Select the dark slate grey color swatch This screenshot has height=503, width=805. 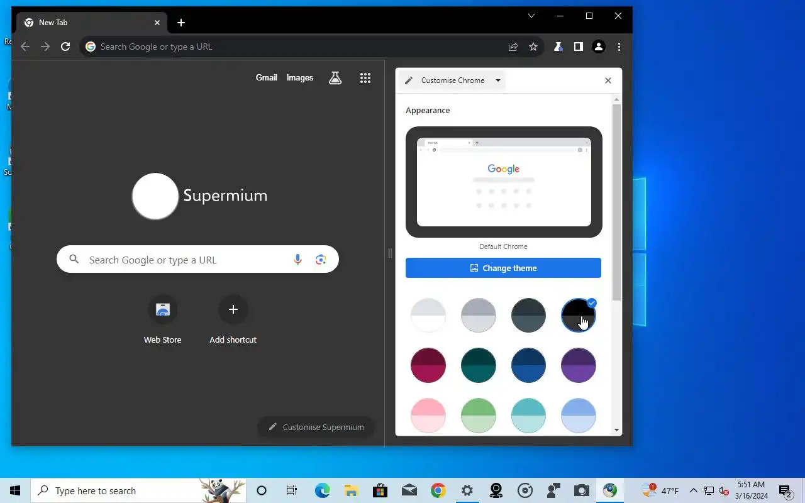click(x=528, y=315)
